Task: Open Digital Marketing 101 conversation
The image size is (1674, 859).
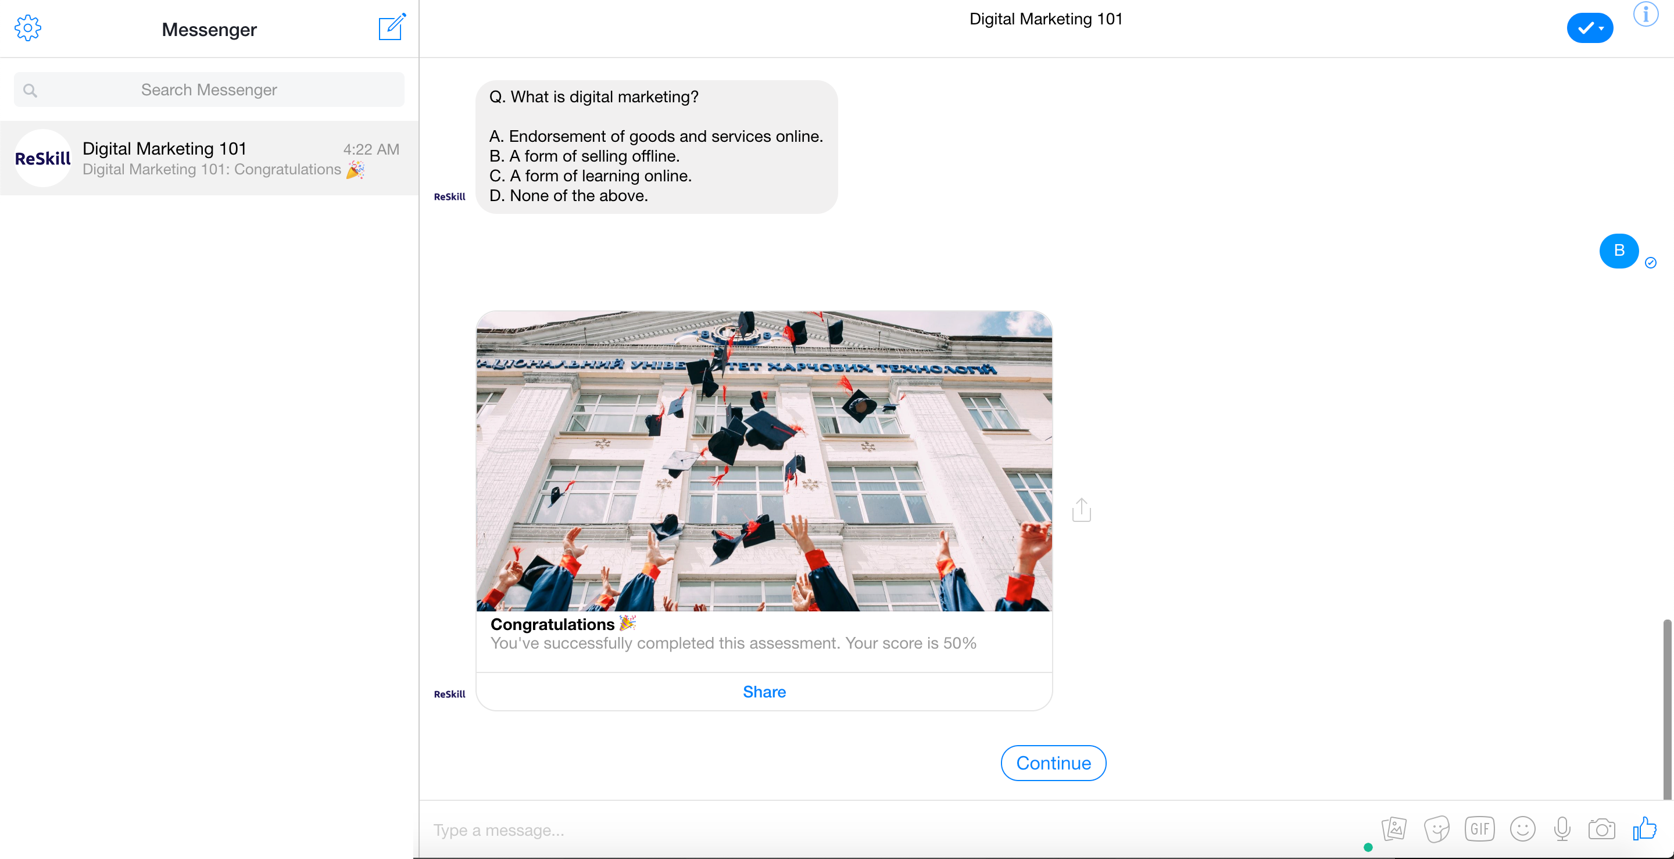Action: pyautogui.click(x=209, y=158)
